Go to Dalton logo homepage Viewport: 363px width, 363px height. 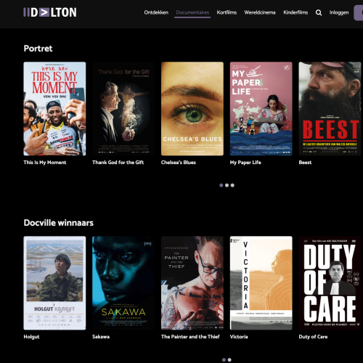pyautogui.click(x=50, y=12)
